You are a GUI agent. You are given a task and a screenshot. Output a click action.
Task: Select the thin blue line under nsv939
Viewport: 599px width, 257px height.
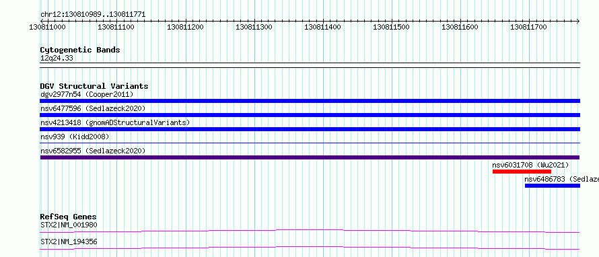[x=310, y=143]
